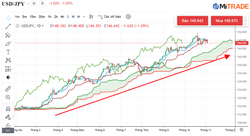Choose the brush drawing tool
Viewport: 250px width, 136px height.
coord(8,43)
